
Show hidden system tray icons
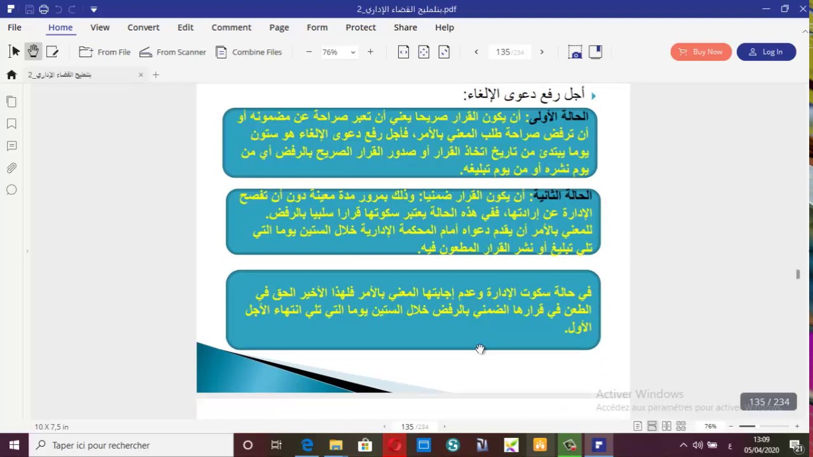(683, 446)
